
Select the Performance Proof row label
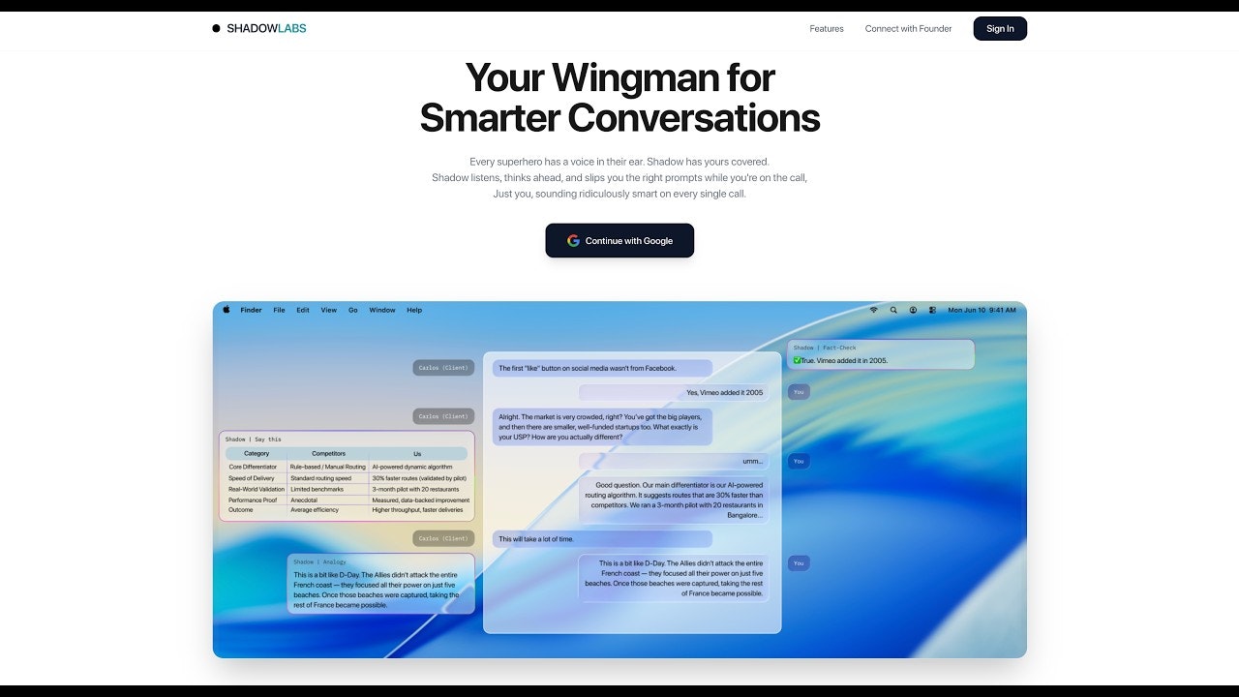pos(253,500)
